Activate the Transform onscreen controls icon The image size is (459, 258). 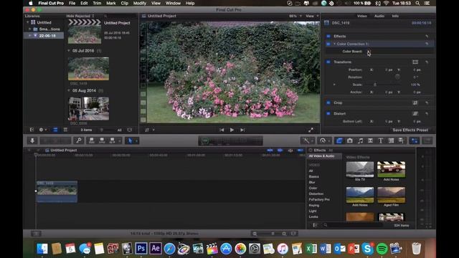(415, 62)
